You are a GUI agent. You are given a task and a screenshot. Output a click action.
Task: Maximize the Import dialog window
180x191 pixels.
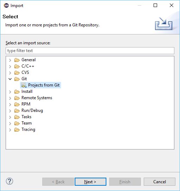(155, 5)
